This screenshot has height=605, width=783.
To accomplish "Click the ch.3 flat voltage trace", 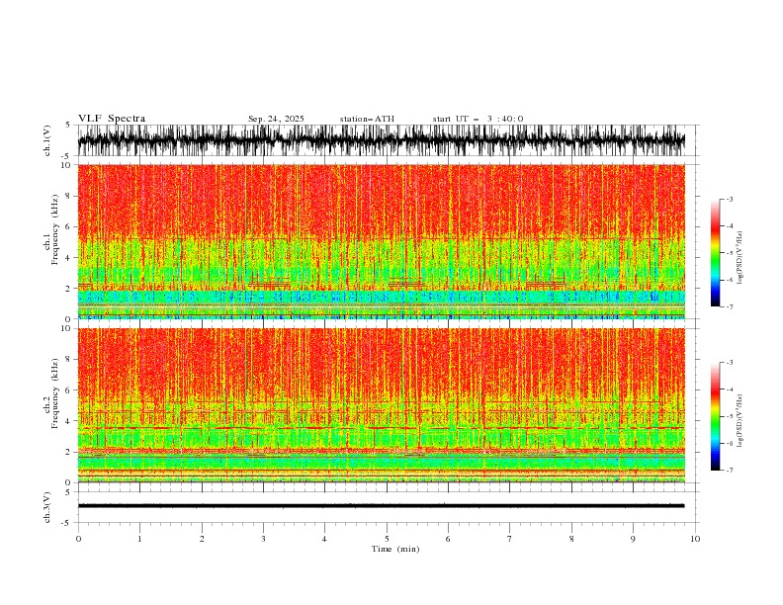I will pos(382,506).
